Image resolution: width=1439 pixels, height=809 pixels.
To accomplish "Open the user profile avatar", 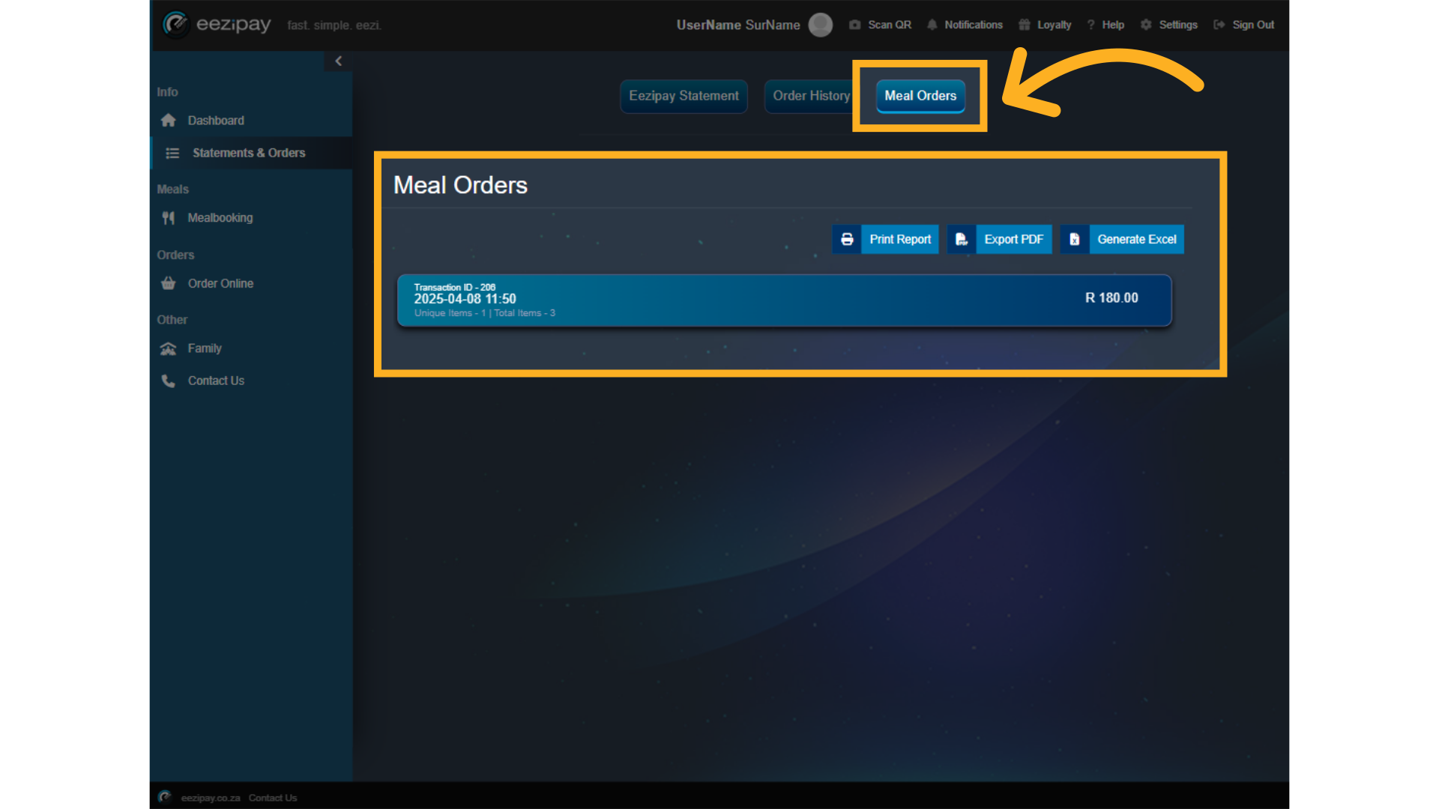I will pos(821,25).
